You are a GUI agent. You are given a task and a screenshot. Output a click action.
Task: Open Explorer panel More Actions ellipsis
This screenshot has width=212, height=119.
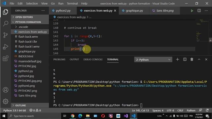pyautogui.click(x=43, y=10)
